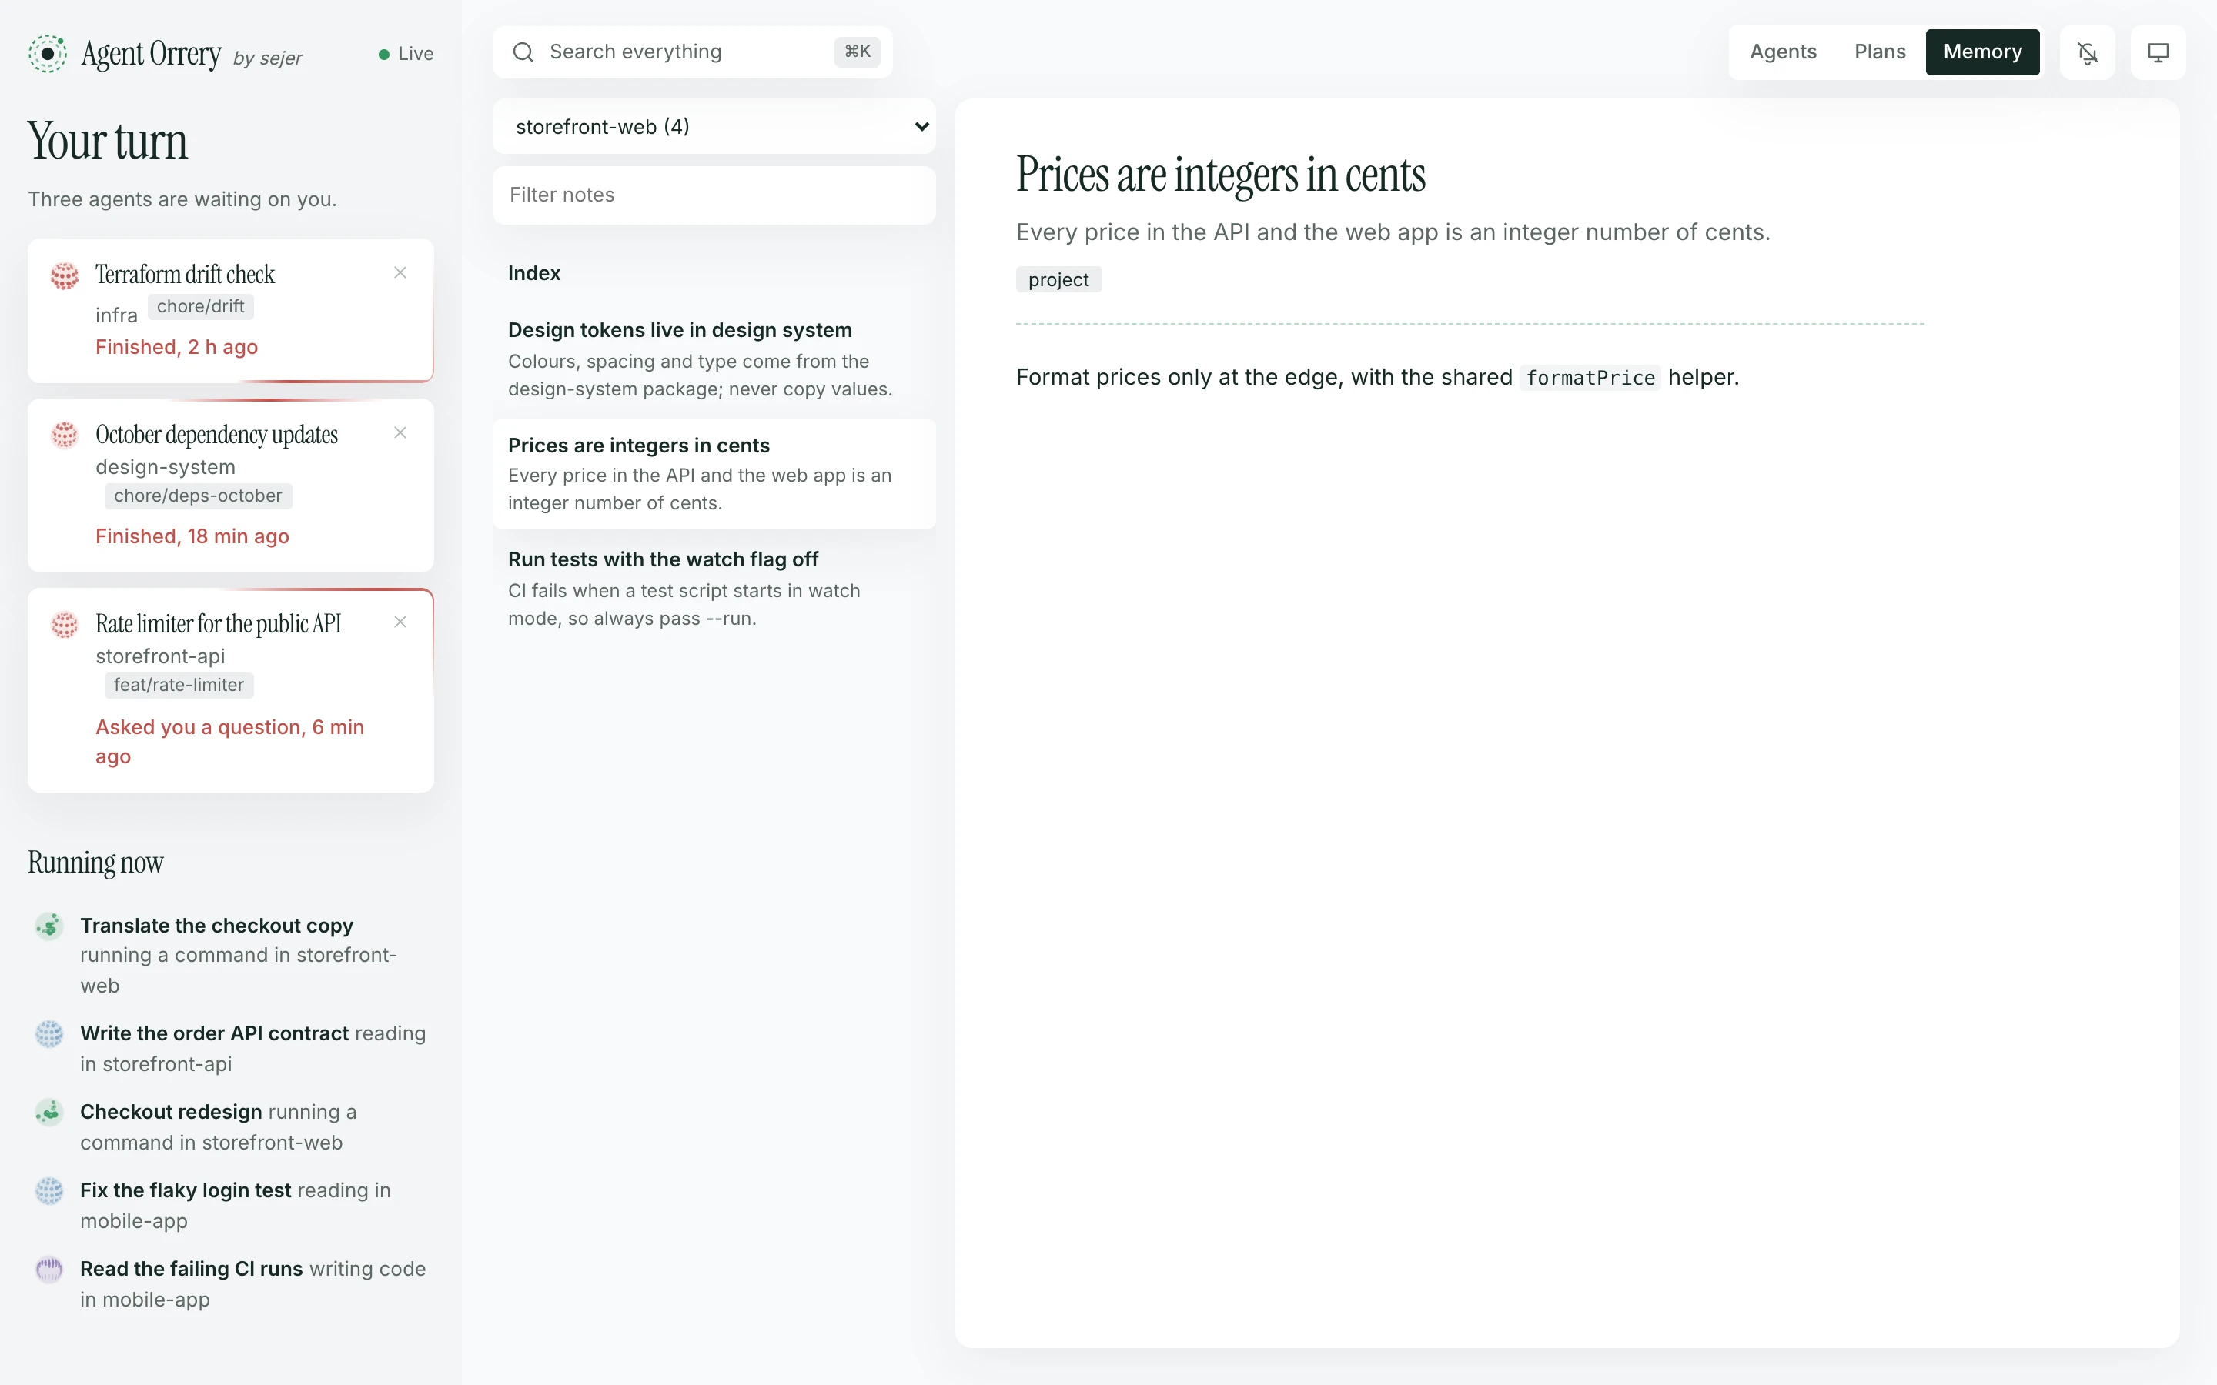Dismiss the October dependency updates card

coord(400,432)
